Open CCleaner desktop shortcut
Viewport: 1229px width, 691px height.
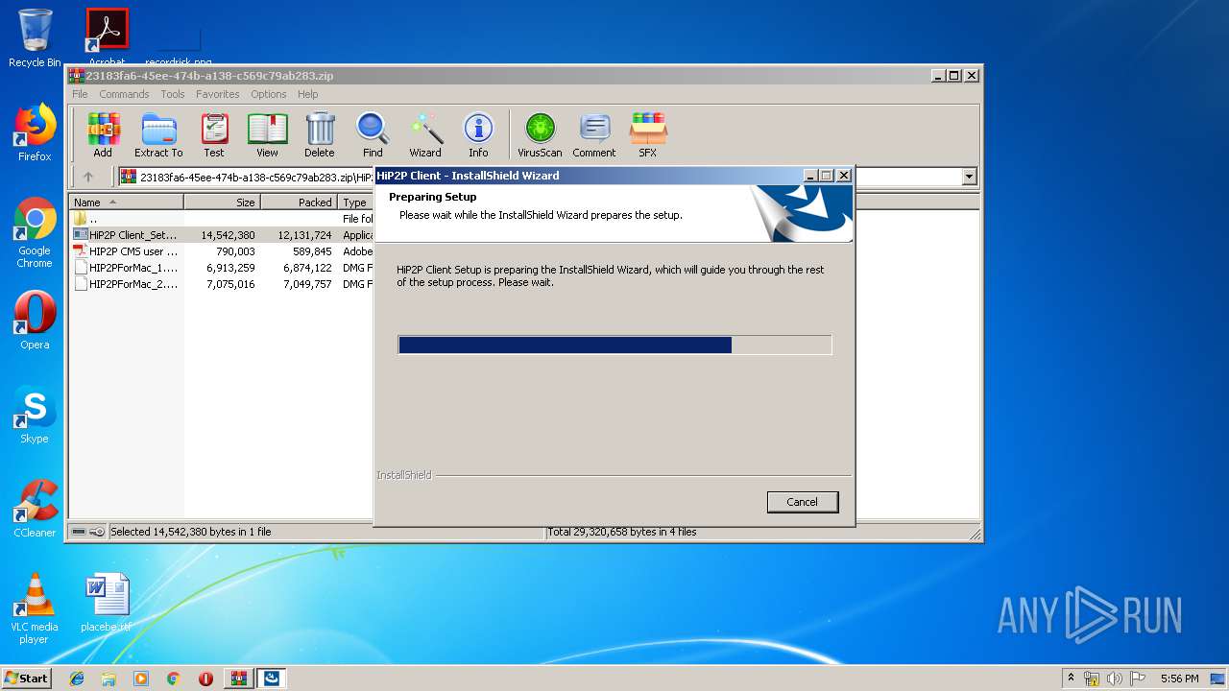tap(35, 509)
